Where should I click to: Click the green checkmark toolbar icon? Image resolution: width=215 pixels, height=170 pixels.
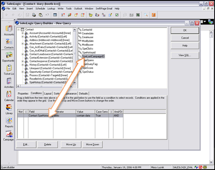(117, 15)
